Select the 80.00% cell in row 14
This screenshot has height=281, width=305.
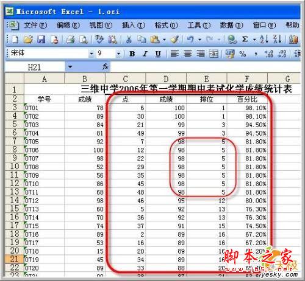247,201
